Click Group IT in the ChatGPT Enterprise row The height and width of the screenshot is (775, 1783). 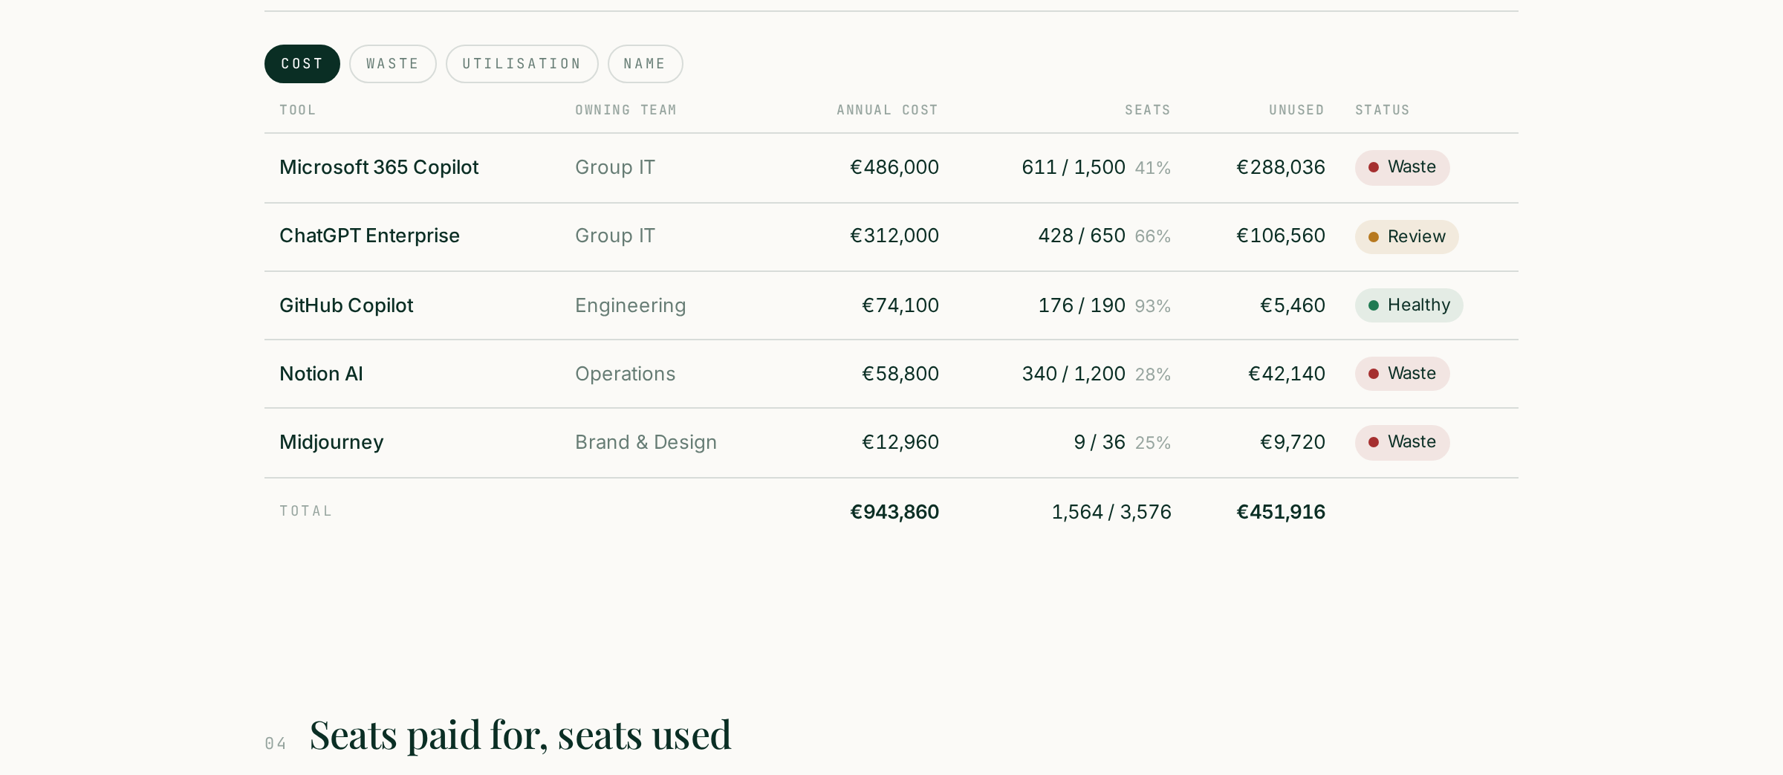coord(615,236)
